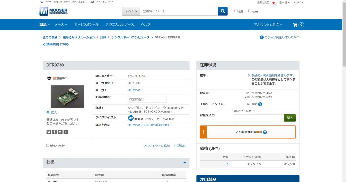Click 全ての製品 breadcrumb link
Screen dimensions: 346x182
(x=50, y=37)
